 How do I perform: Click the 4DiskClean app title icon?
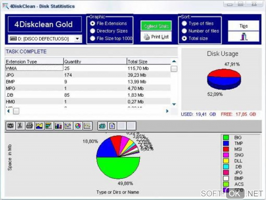pyautogui.click(x=5, y=6)
